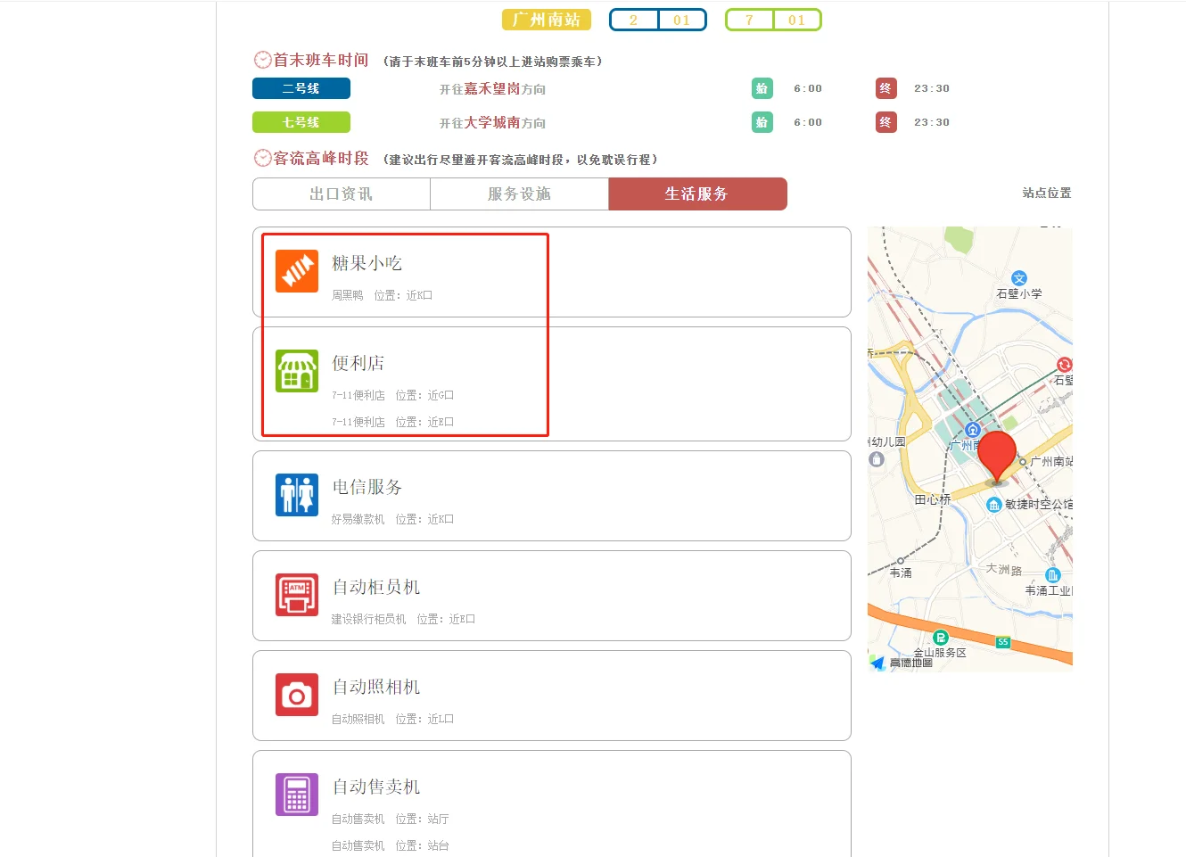
Task: Click the ATM icon beside 自动柜员机
Action: pyautogui.click(x=296, y=595)
